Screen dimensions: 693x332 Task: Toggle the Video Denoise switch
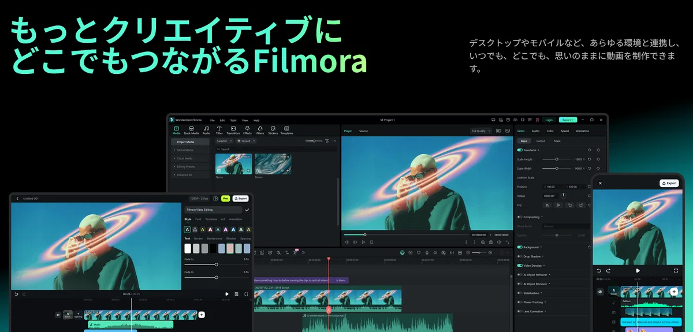(x=520, y=266)
